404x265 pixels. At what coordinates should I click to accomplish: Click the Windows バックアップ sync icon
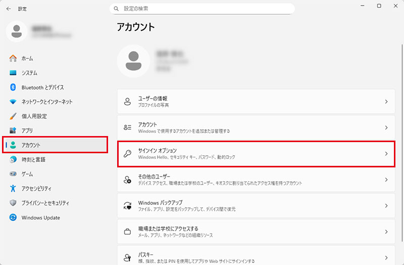128,206
